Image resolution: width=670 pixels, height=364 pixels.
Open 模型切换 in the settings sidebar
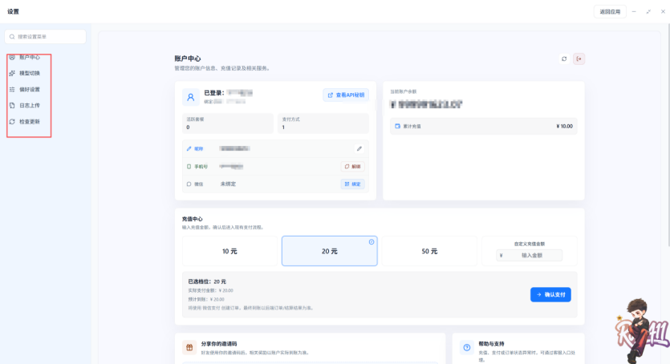[x=25, y=74]
